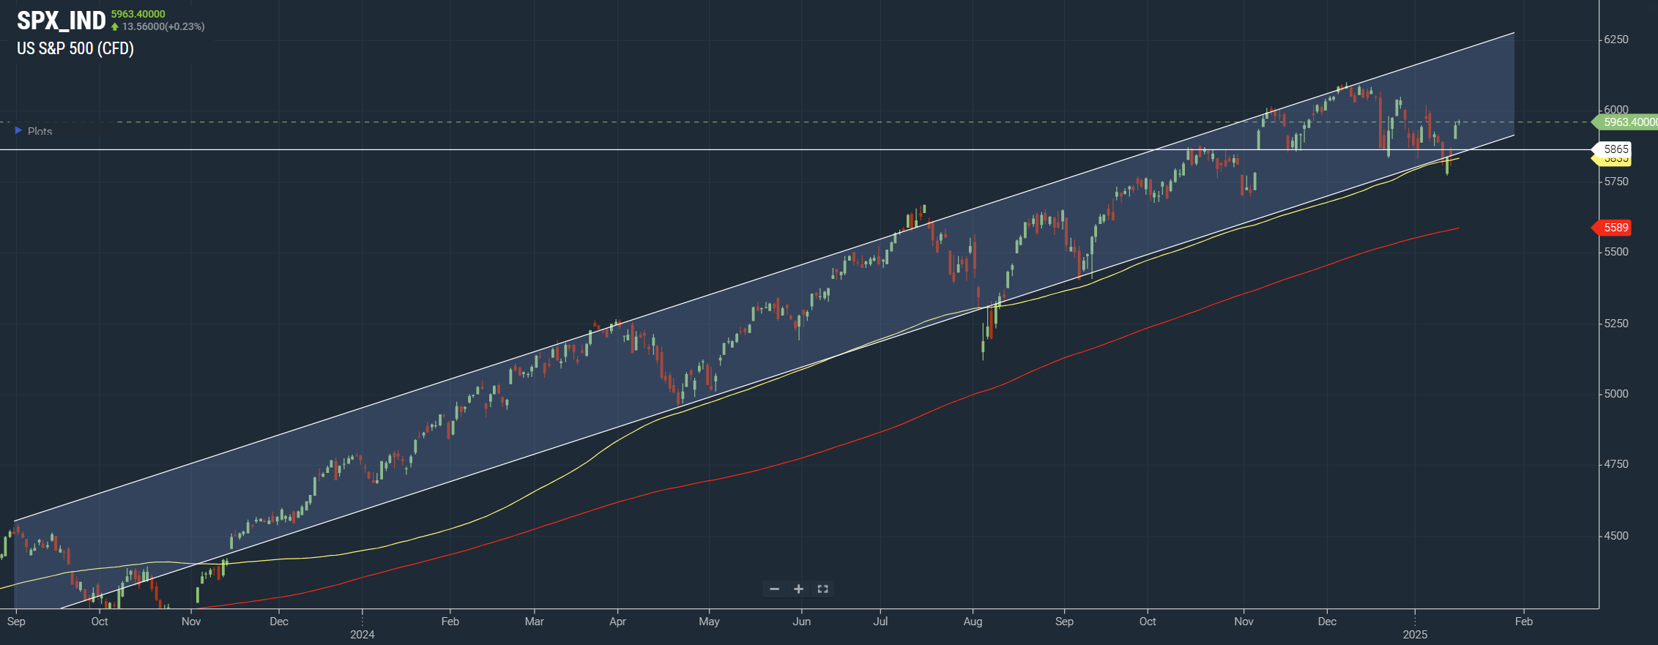Viewport: 1658px width, 645px height.
Task: Click the 4500 price axis label
Action: click(1616, 536)
